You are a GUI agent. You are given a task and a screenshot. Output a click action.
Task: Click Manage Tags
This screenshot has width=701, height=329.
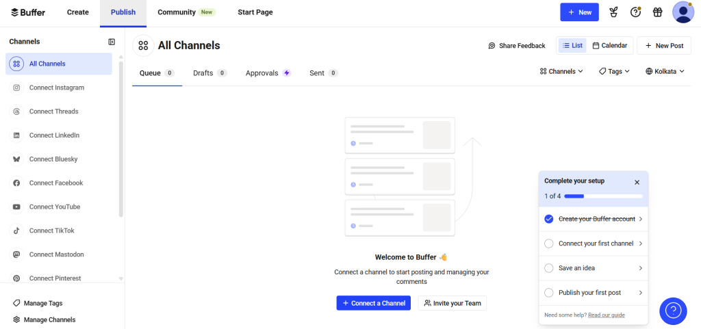click(38, 303)
